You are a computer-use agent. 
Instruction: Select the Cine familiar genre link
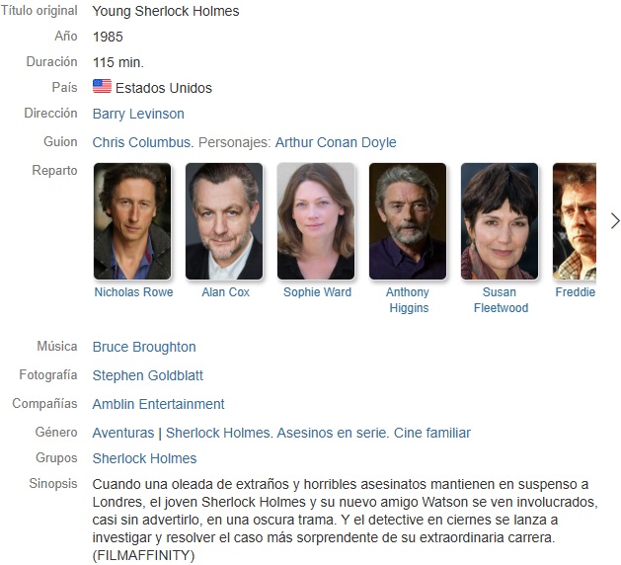click(432, 433)
